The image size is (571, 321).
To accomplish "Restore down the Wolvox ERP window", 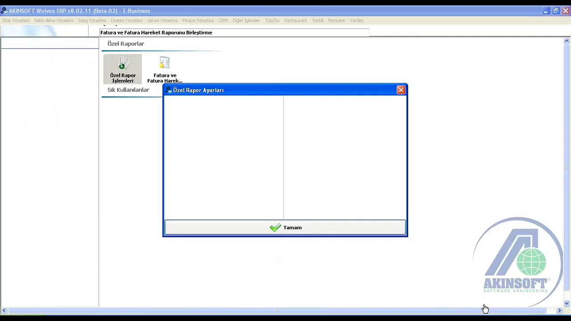I will [x=556, y=11].
